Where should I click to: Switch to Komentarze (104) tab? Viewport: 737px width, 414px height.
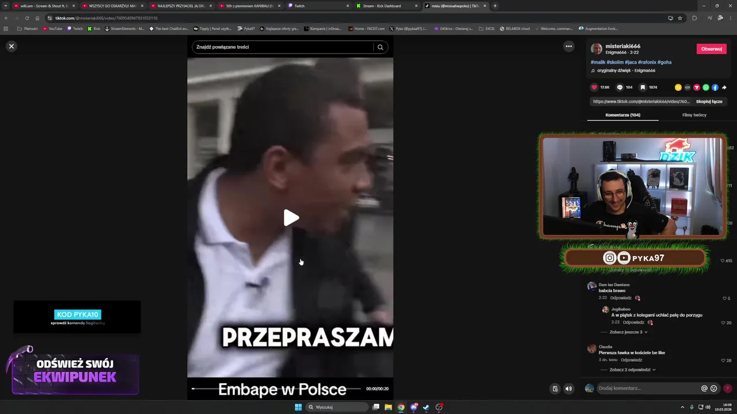click(x=622, y=115)
